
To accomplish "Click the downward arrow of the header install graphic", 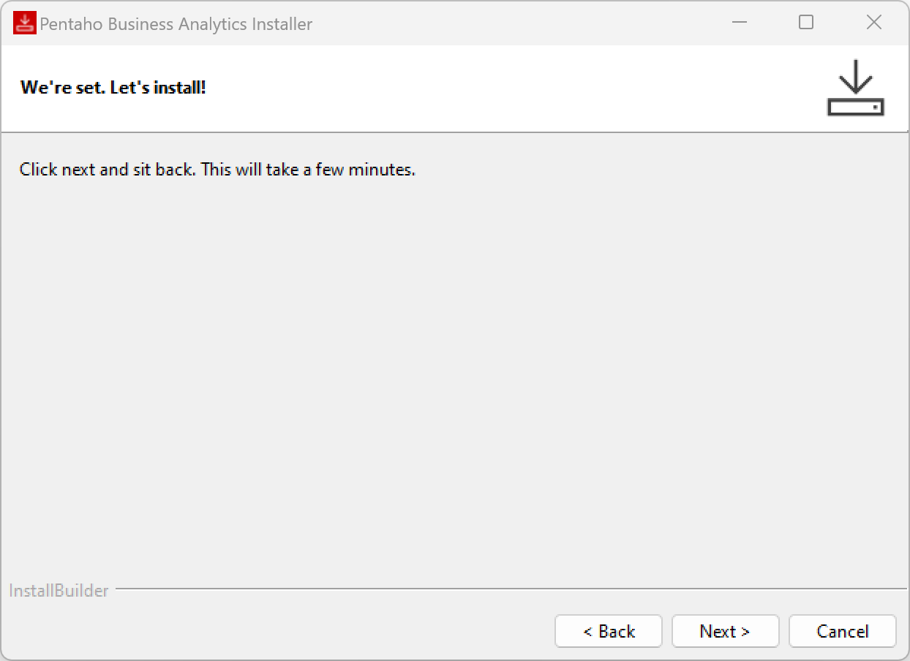I will tap(855, 77).
